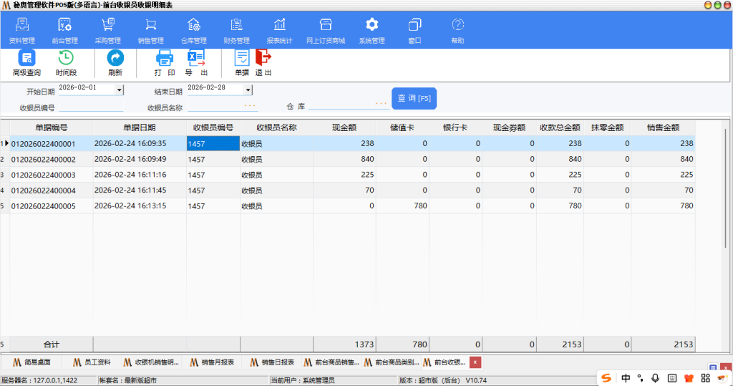Image resolution: width=733 pixels, height=386 pixels.
Task: Expand the 结束日期 end date dropdown
Action: click(248, 90)
